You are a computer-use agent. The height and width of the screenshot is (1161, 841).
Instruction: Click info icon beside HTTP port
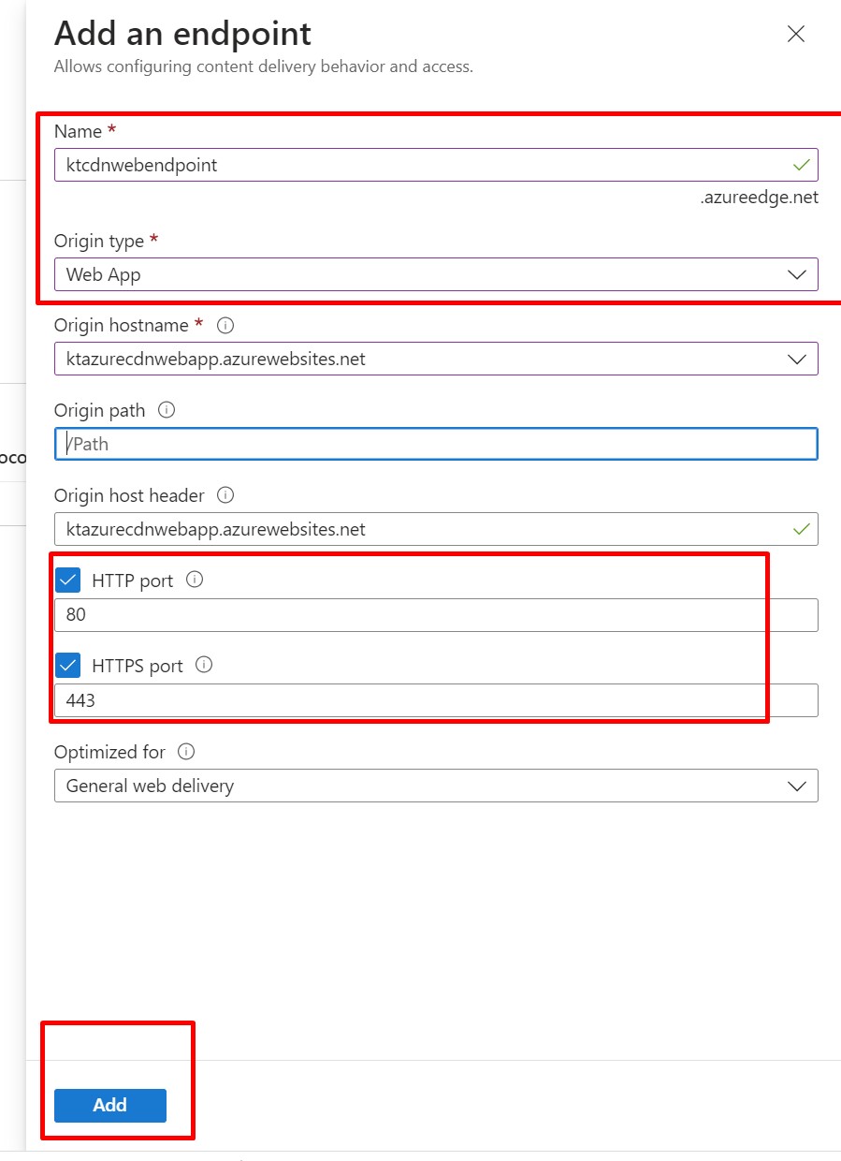pos(195,580)
